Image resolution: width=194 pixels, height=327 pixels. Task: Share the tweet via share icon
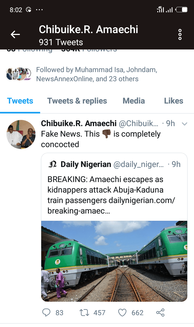pyautogui.click(x=160, y=312)
